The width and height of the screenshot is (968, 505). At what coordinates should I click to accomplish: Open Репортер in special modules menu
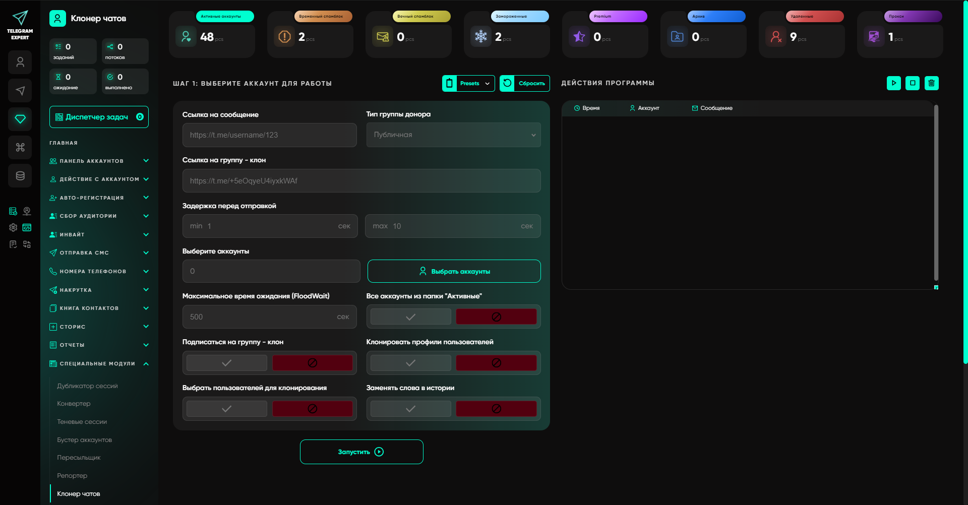(72, 476)
